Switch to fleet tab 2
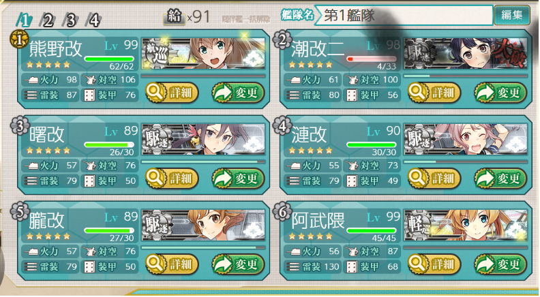The height and width of the screenshot is (297, 540). pos(48,20)
